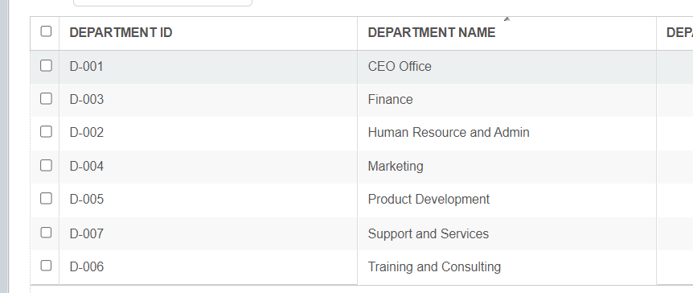
Task: Tick the D-002 row checkbox
Action: [x=46, y=131]
